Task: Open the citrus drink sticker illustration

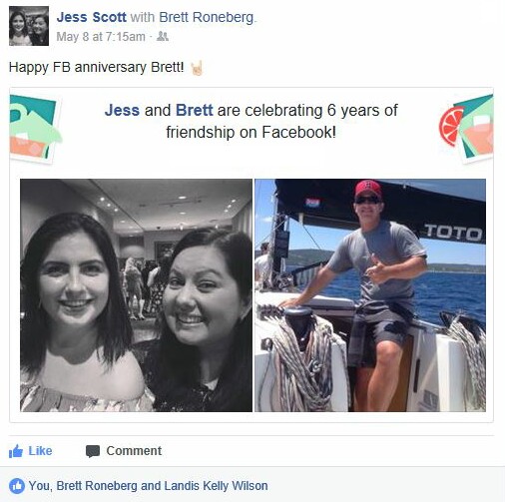Action: (x=466, y=129)
